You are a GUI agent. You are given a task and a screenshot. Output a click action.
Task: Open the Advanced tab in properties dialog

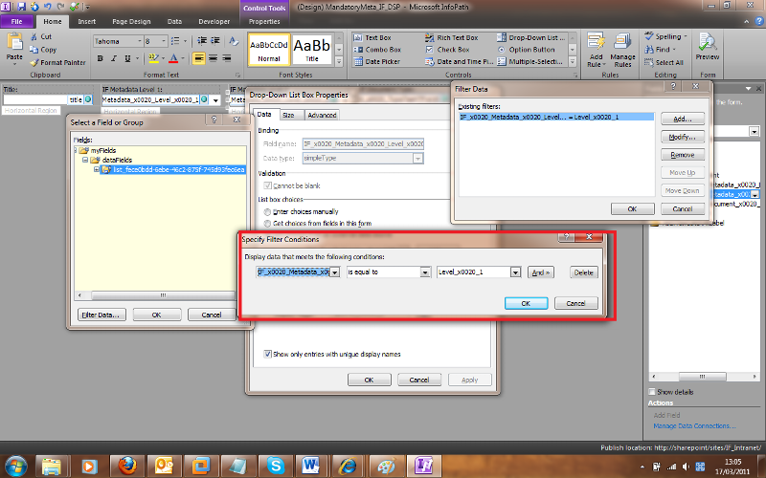(x=322, y=115)
